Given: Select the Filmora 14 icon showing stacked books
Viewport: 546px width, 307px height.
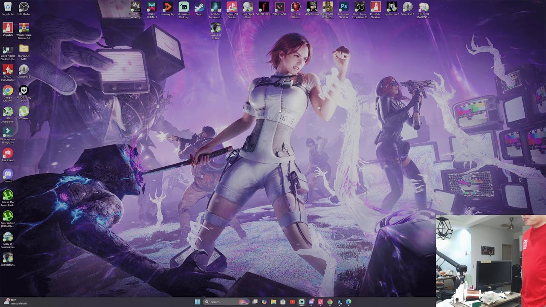Looking at the screenshot, I should point(24,31).
